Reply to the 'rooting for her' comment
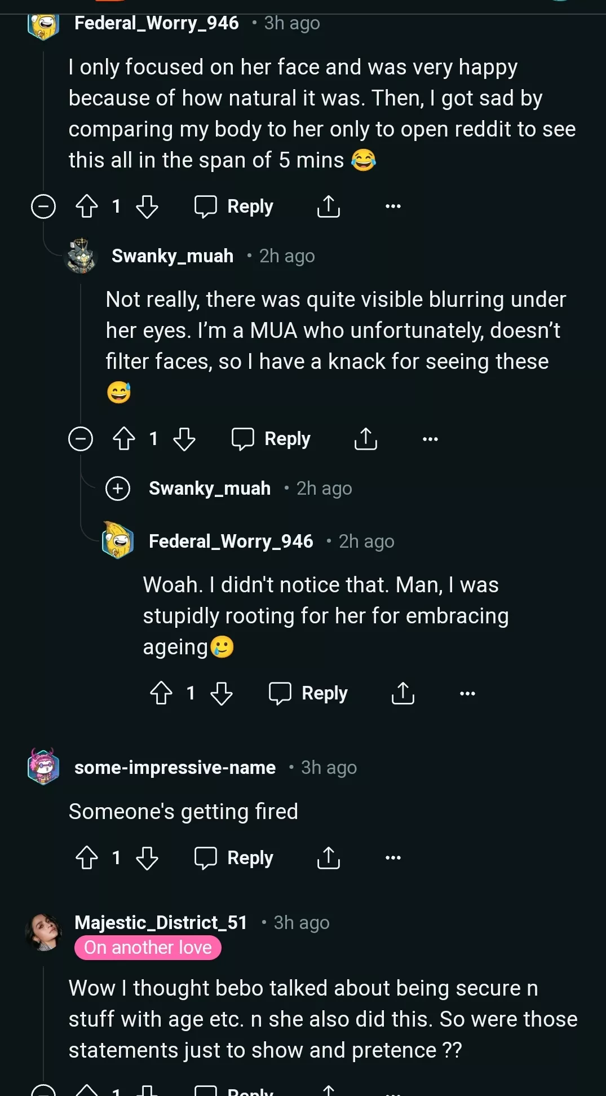 point(308,693)
